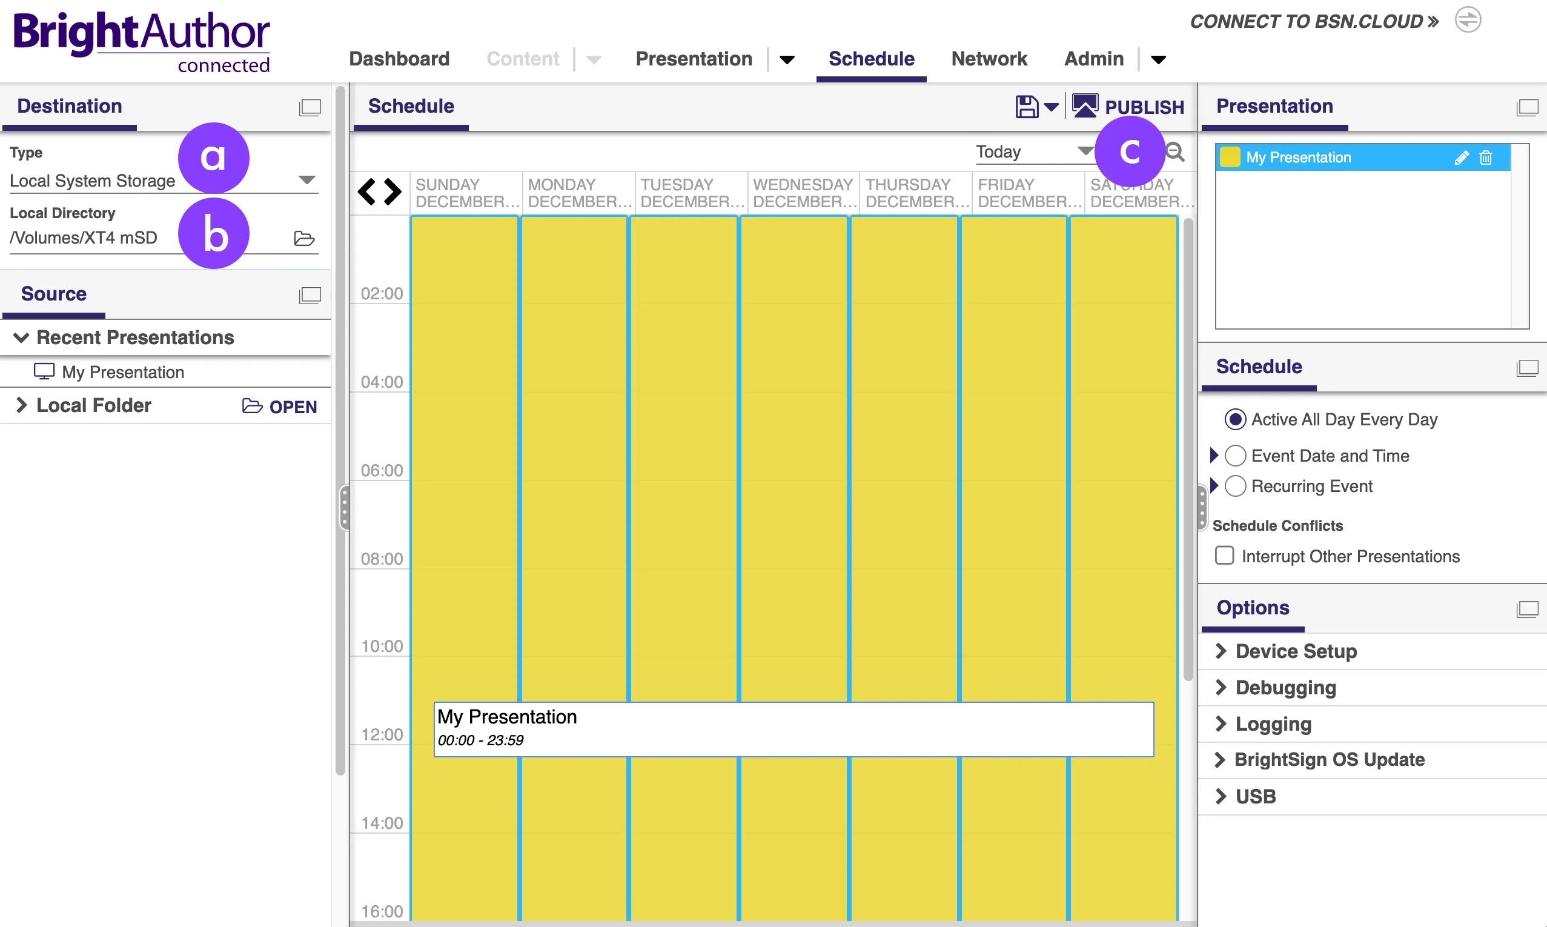Open the destination Type dropdown
The width and height of the screenshot is (1547, 927).
(x=164, y=181)
